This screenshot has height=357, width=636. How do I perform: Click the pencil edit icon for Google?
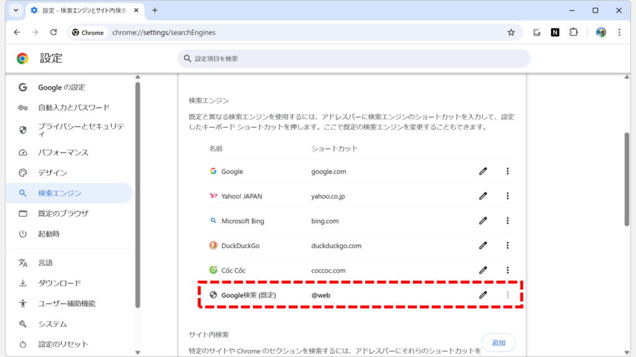pyautogui.click(x=483, y=171)
